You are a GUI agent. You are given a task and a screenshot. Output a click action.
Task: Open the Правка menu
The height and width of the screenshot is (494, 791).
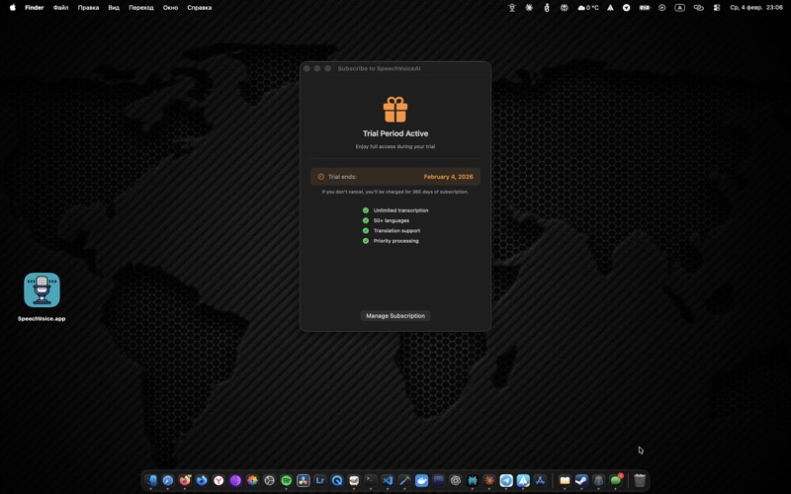click(88, 8)
